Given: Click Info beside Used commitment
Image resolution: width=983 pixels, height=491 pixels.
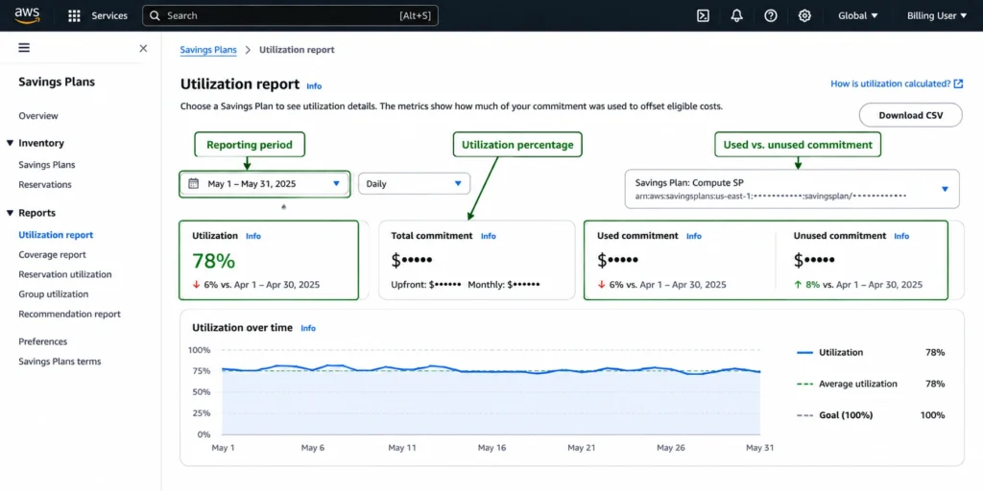Looking at the screenshot, I should tap(694, 236).
